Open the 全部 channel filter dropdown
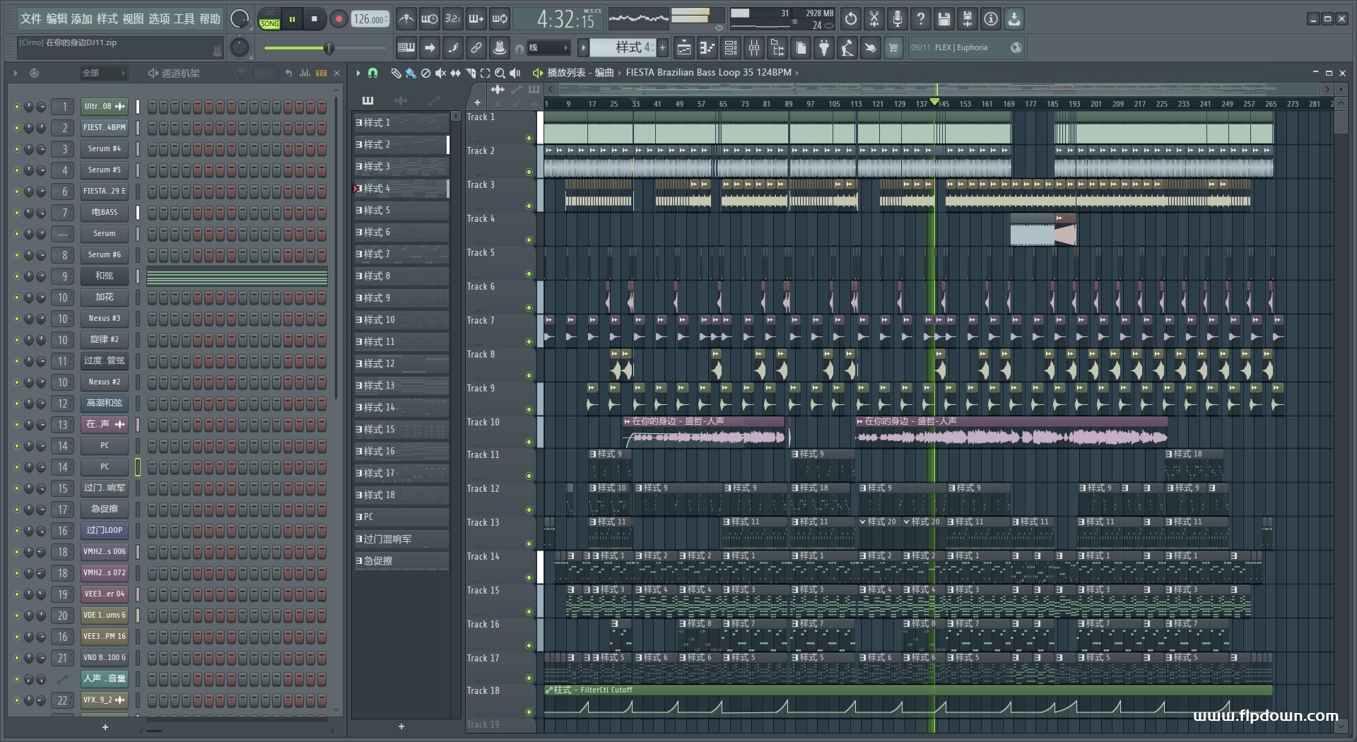 click(103, 73)
